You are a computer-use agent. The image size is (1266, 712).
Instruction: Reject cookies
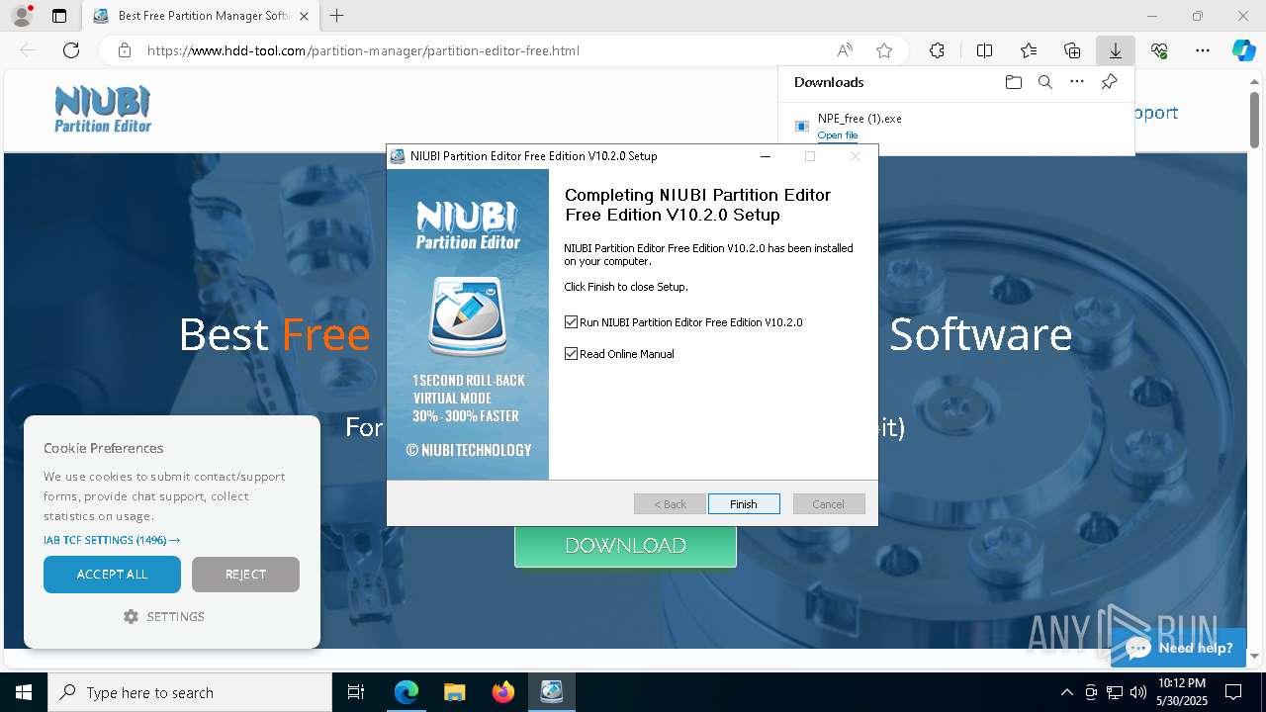tap(245, 575)
